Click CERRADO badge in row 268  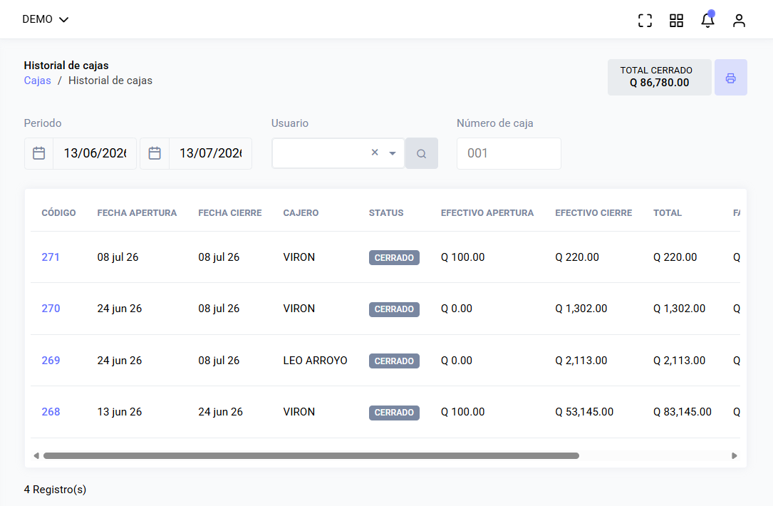tap(394, 413)
